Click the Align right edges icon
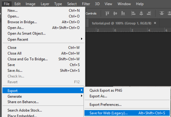This screenshot has width=171, height=117. pyautogui.click(x=149, y=13)
